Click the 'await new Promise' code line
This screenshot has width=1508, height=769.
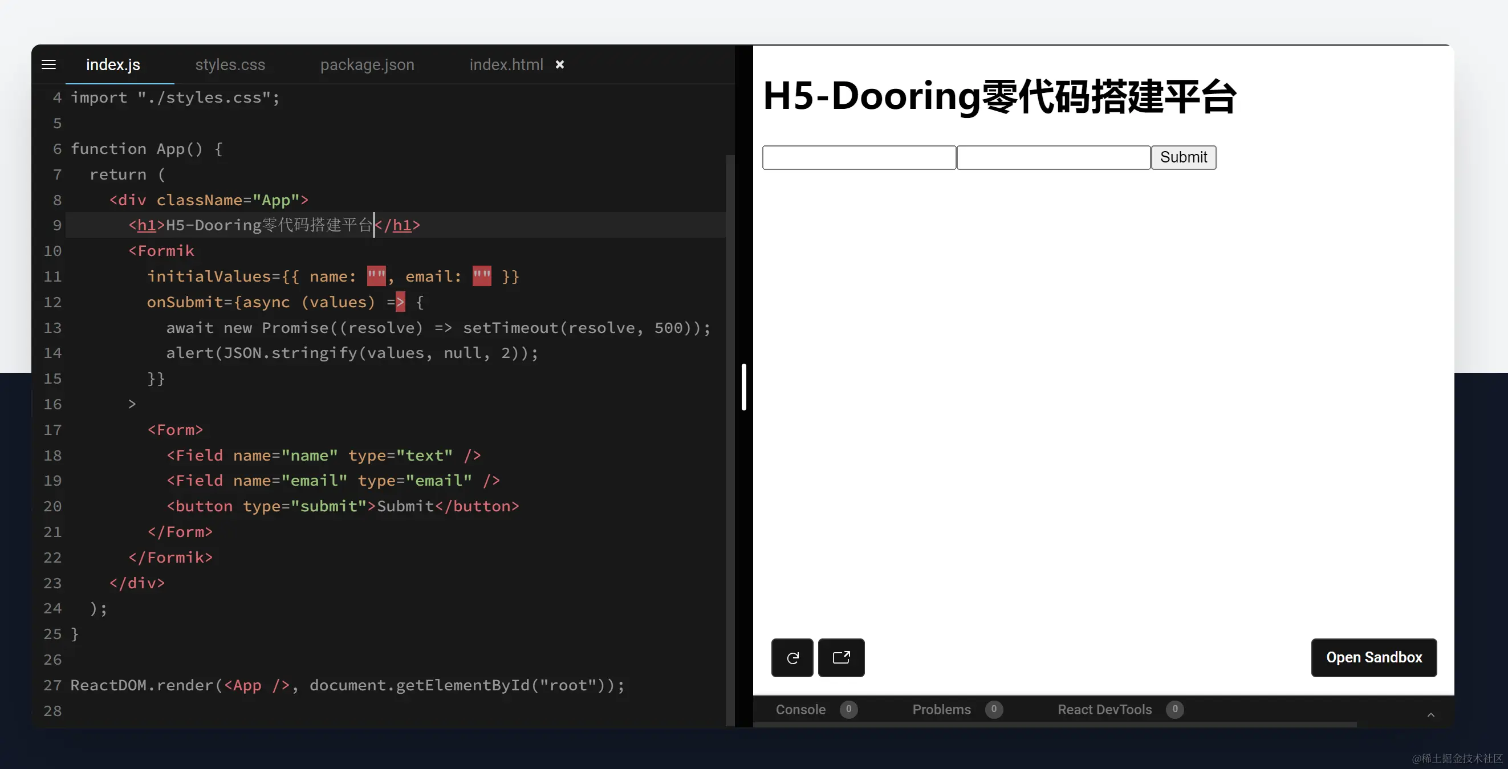[x=438, y=328]
